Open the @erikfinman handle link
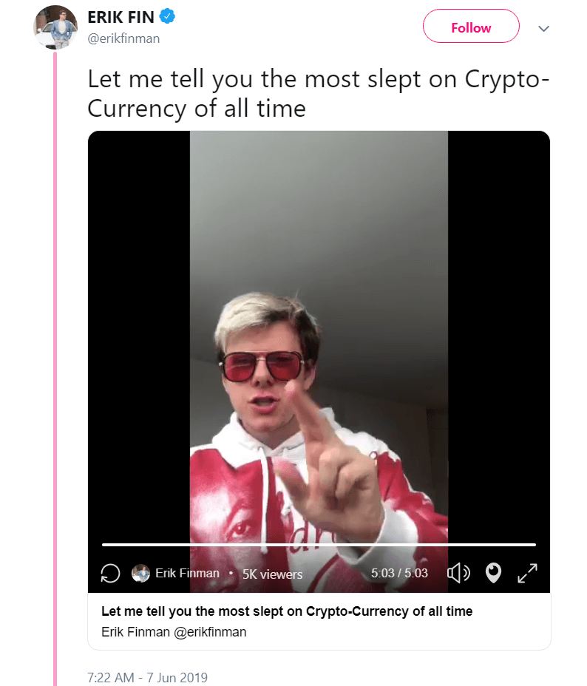The width and height of the screenshot is (587, 686). (x=123, y=38)
